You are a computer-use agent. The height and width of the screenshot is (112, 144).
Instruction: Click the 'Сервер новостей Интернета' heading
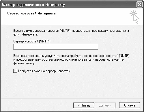[31, 13]
